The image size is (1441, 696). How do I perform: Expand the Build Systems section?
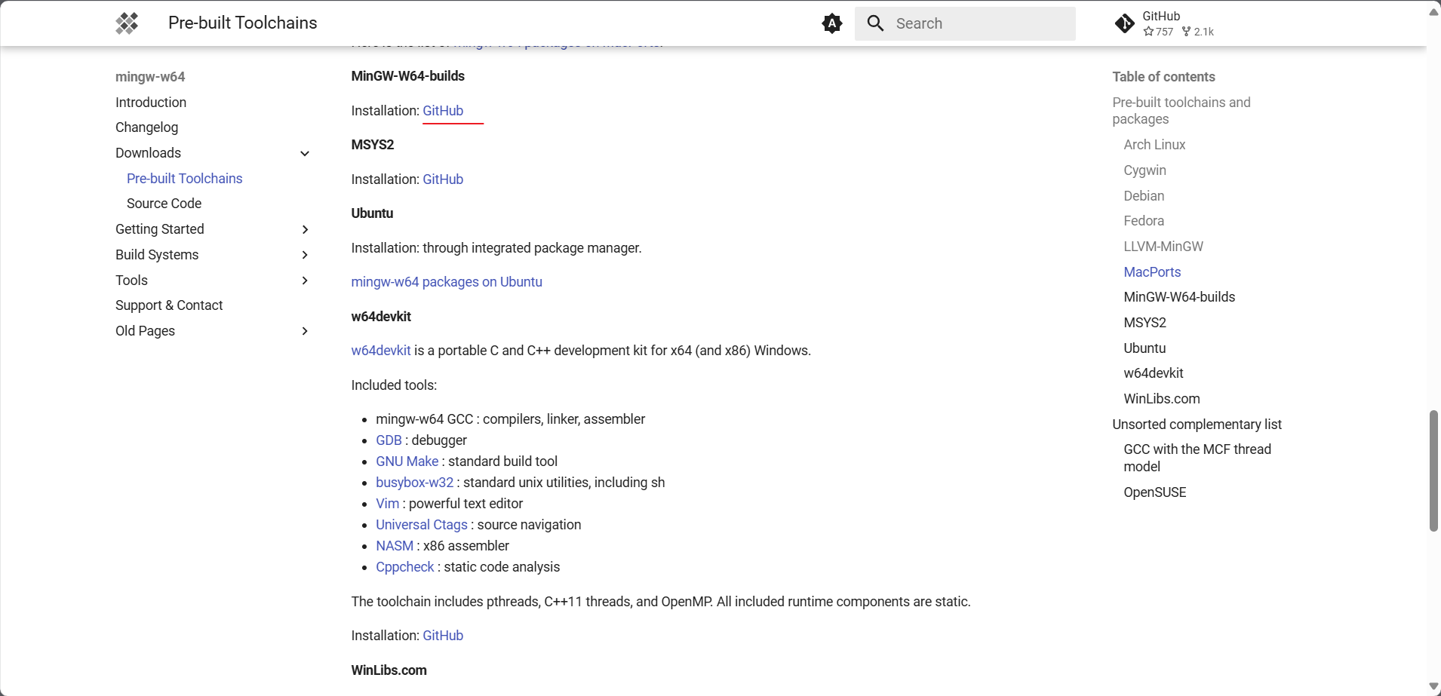(305, 255)
